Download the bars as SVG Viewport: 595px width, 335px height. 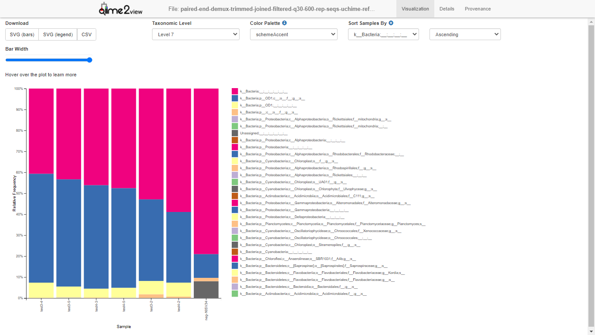coord(22,34)
